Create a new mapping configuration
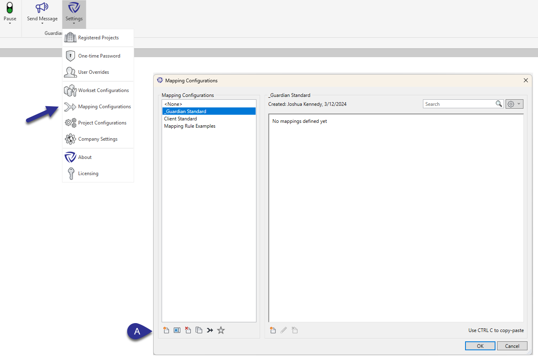 pos(166,330)
